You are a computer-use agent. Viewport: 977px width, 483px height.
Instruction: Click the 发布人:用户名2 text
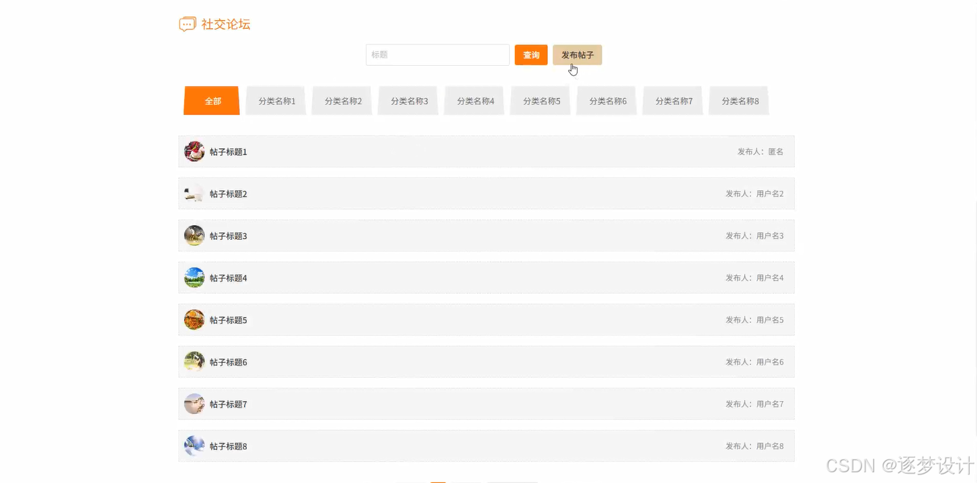pyautogui.click(x=754, y=193)
